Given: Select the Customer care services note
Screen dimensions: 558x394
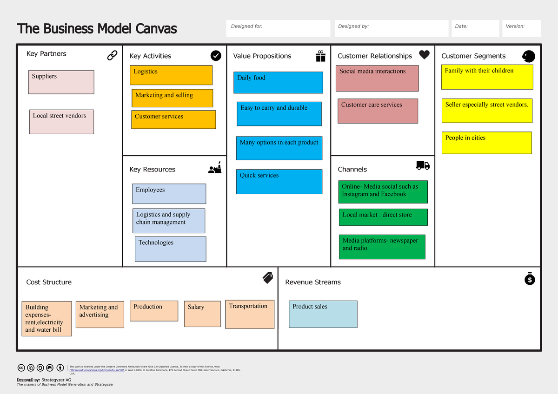Looking at the screenshot, I should coord(378,111).
